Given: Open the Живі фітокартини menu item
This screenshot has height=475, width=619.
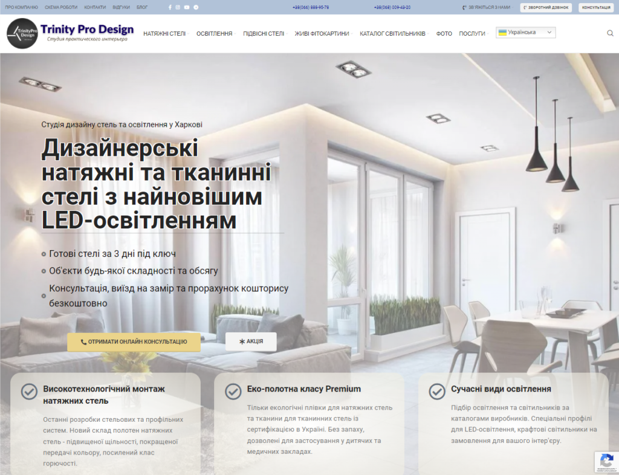Looking at the screenshot, I should pyautogui.click(x=322, y=34).
